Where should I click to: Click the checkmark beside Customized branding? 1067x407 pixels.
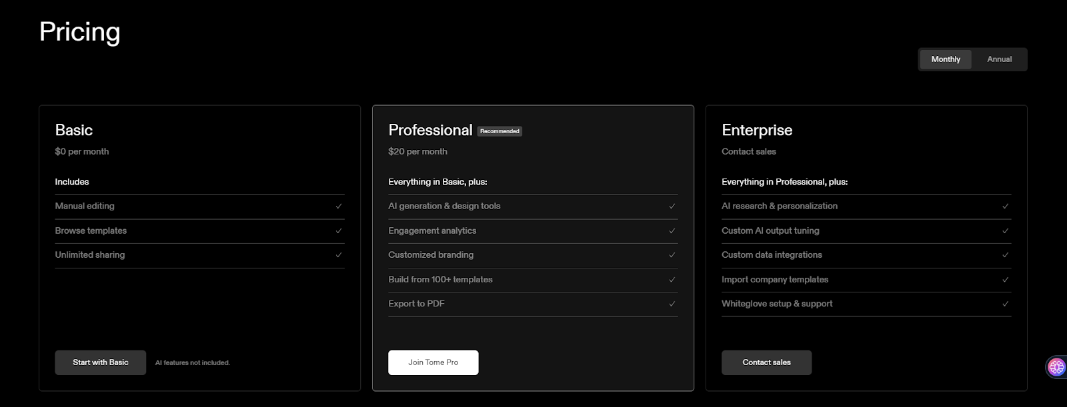[672, 255]
